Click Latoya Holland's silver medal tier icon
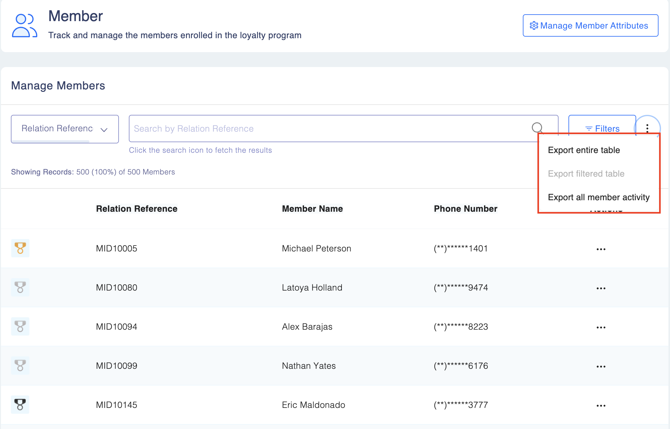Viewport: 670px width, 429px height. [x=20, y=287]
